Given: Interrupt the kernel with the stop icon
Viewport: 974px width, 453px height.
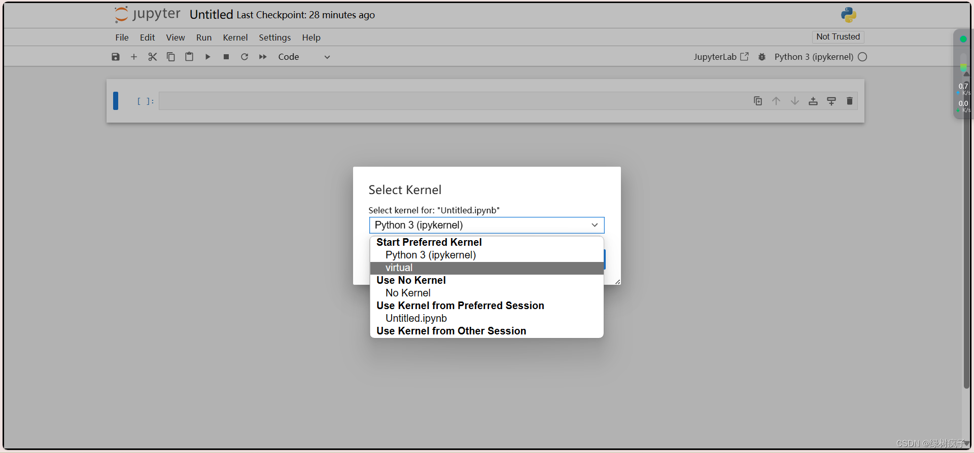Looking at the screenshot, I should click(226, 57).
